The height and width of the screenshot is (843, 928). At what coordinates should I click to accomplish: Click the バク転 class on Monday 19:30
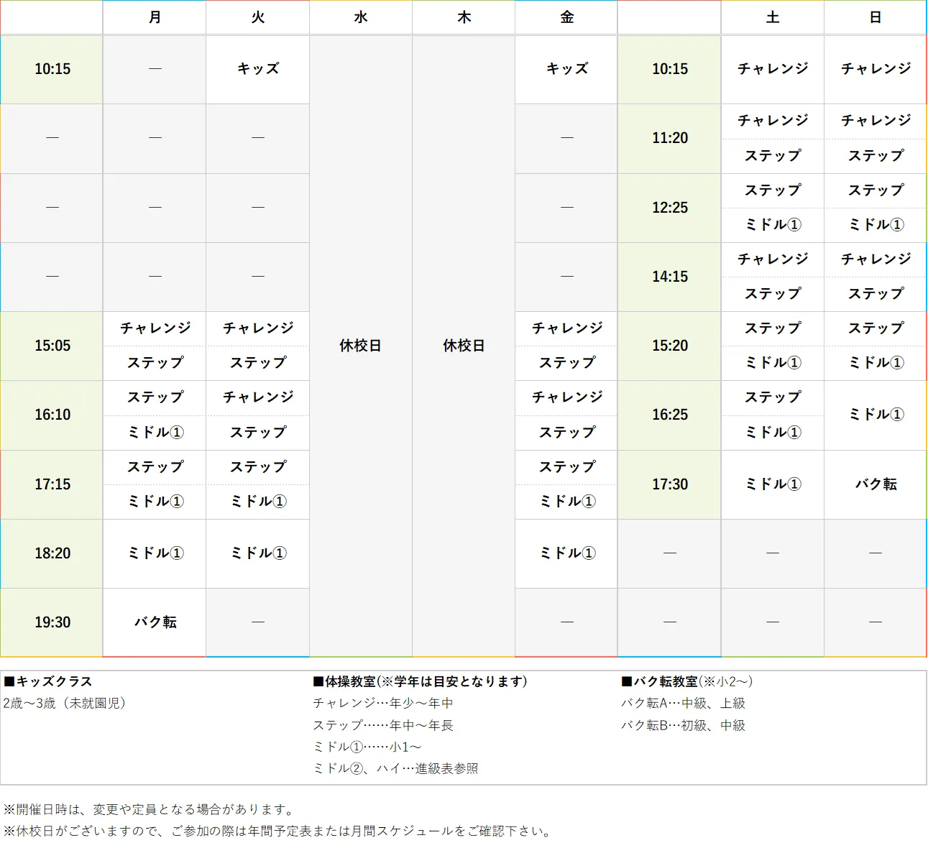(154, 622)
